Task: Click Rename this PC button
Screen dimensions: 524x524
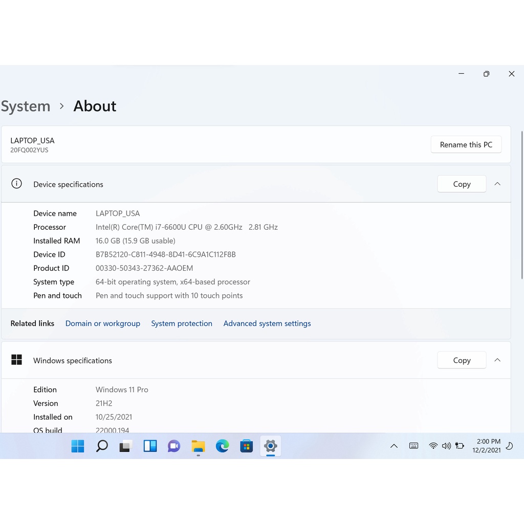Action: click(466, 145)
